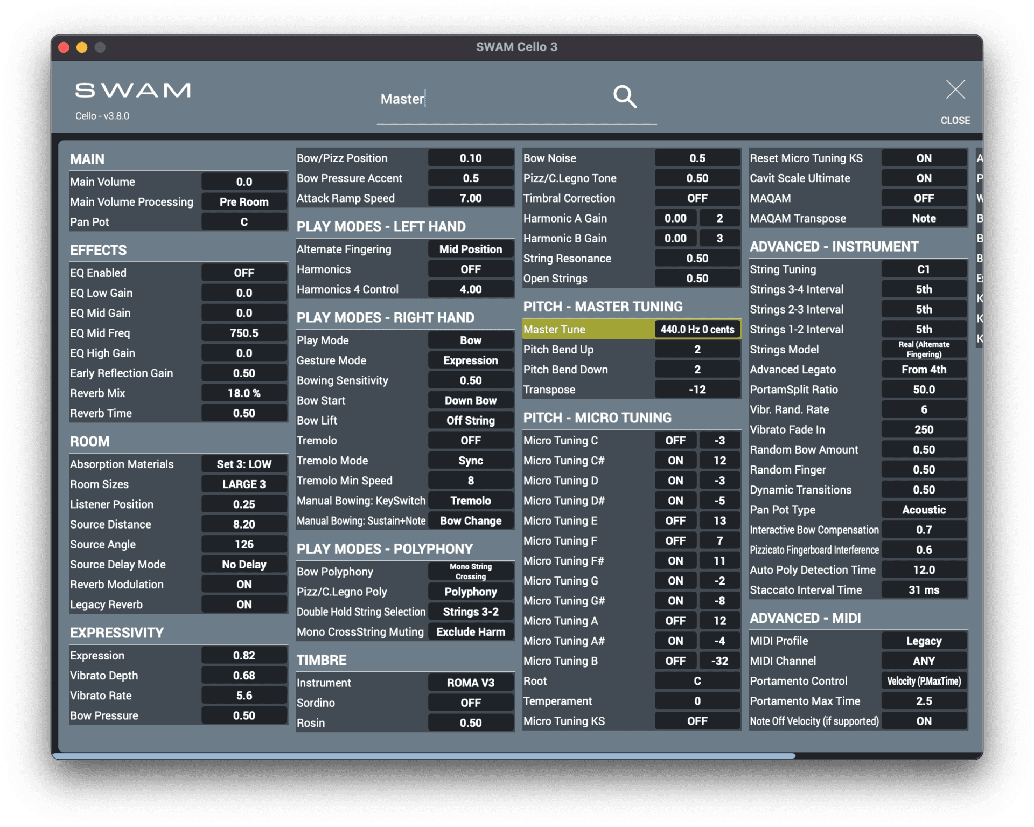
Task: Toggle Tremolo on
Action: [x=471, y=440]
